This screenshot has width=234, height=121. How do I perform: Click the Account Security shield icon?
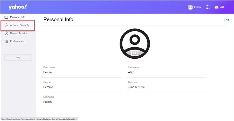click(x=6, y=25)
